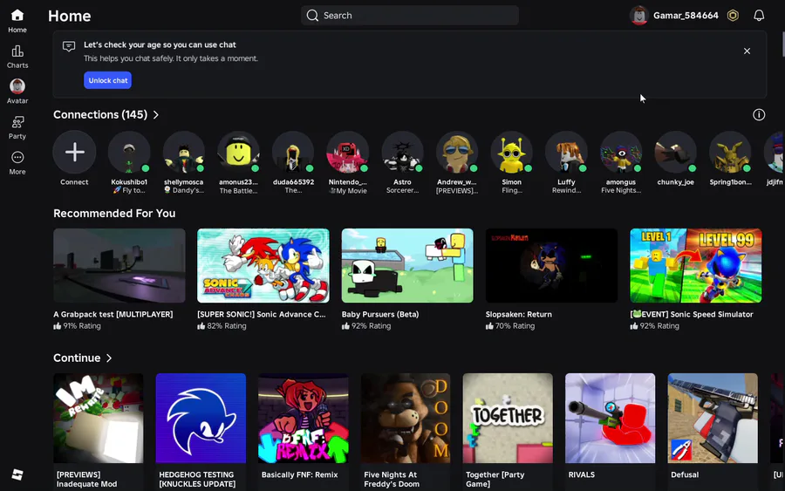Click the chat message icon in banner

(x=69, y=46)
